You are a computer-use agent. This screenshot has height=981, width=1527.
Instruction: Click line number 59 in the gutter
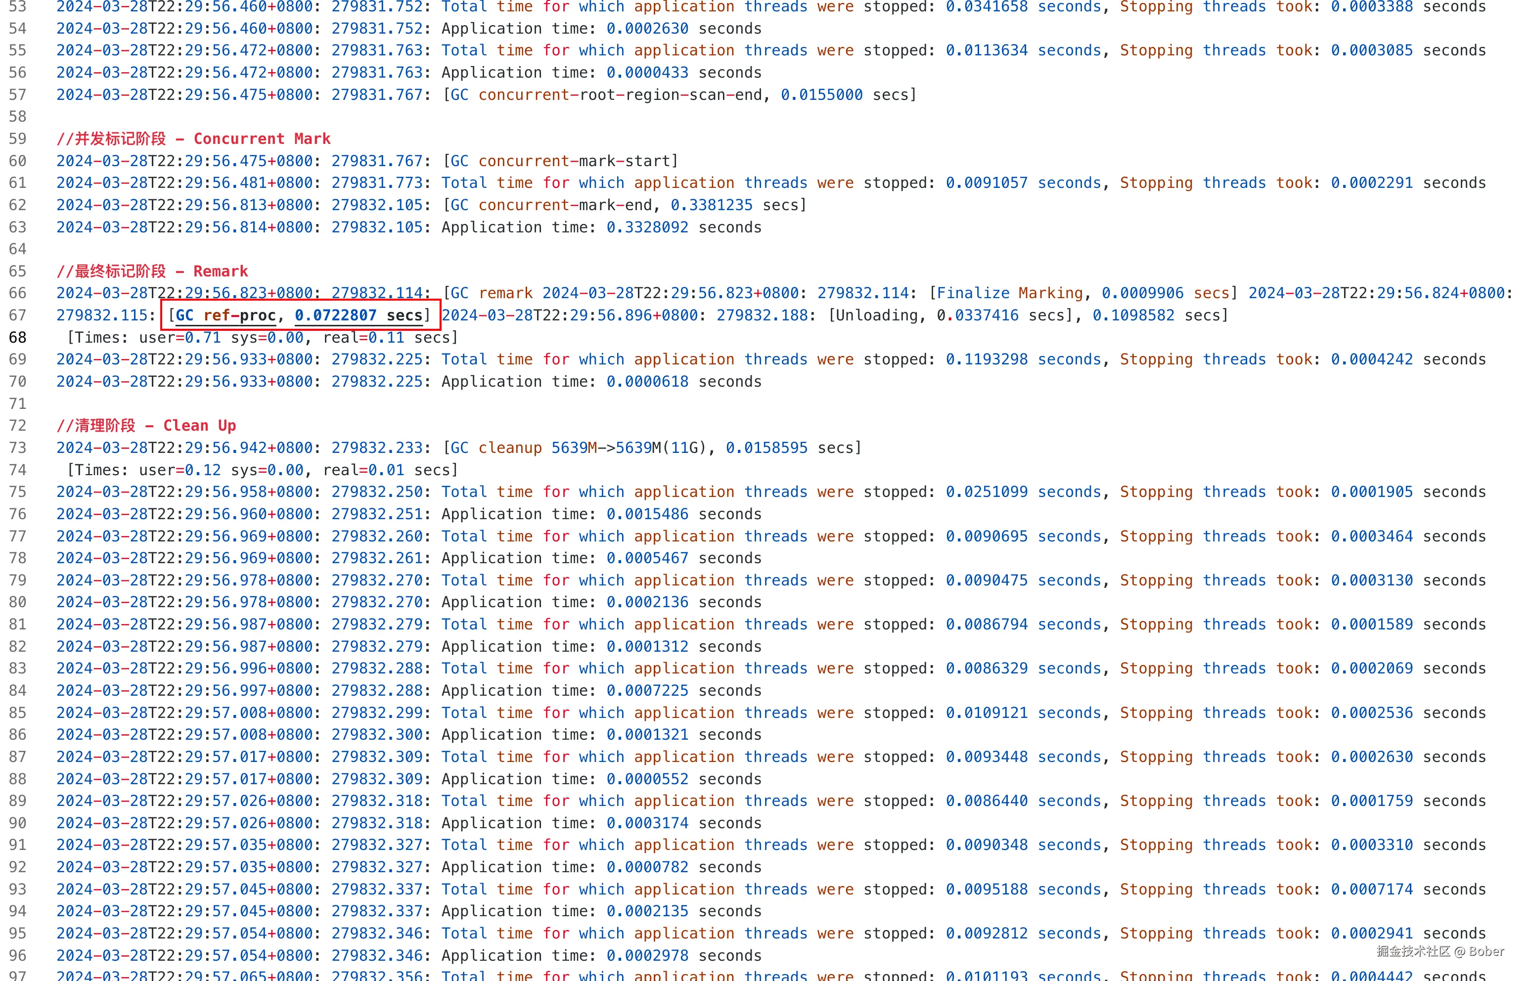[18, 139]
